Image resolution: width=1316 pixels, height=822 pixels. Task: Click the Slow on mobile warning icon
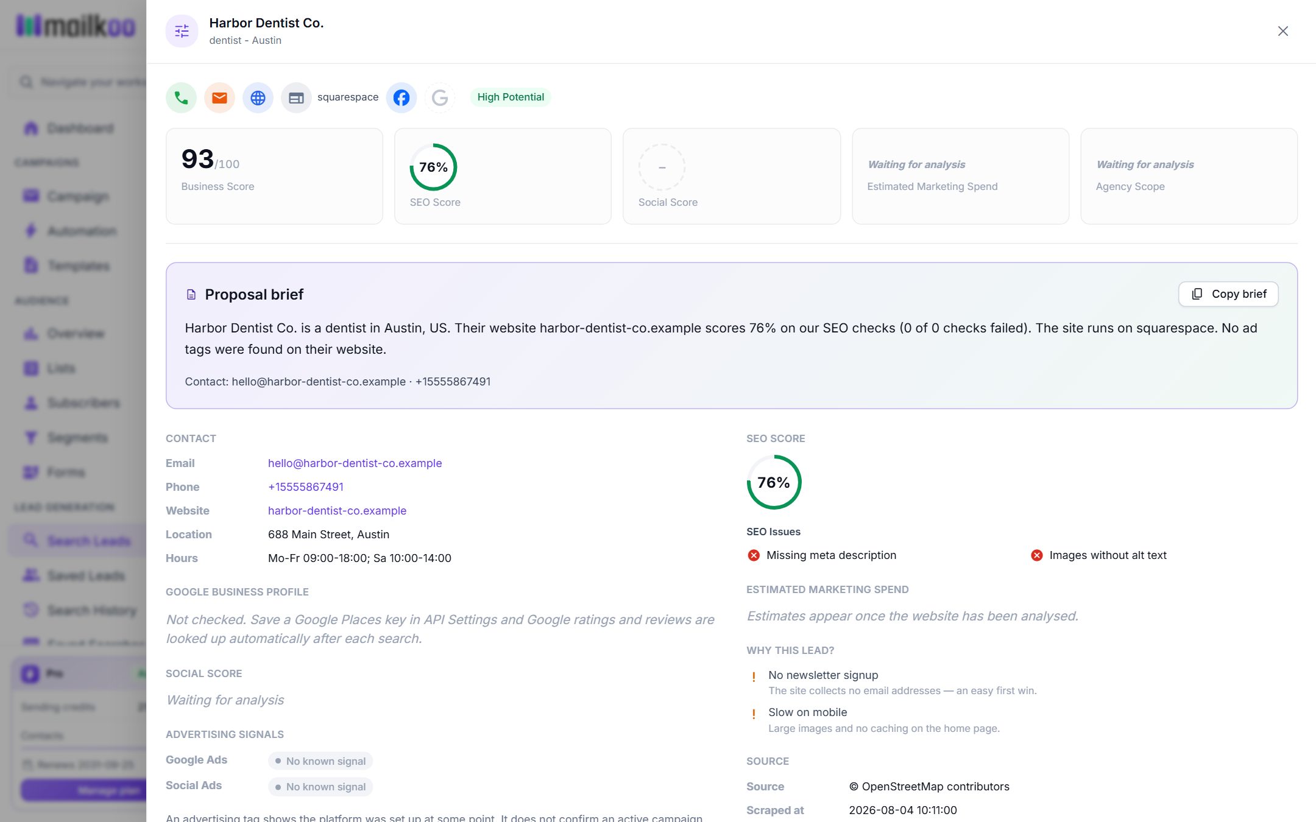pos(754,714)
